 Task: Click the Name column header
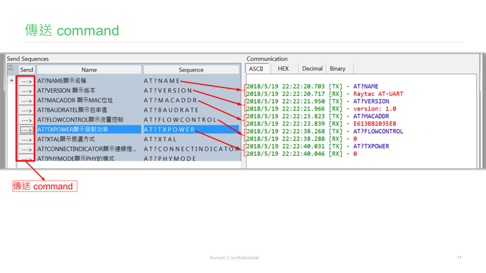[x=89, y=70]
